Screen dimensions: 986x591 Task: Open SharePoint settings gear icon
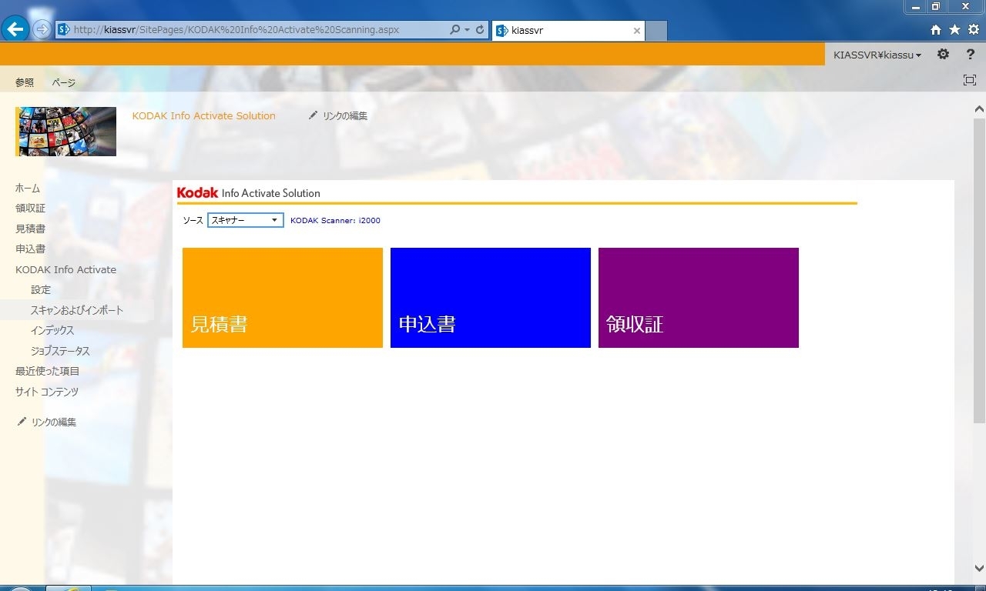(943, 55)
